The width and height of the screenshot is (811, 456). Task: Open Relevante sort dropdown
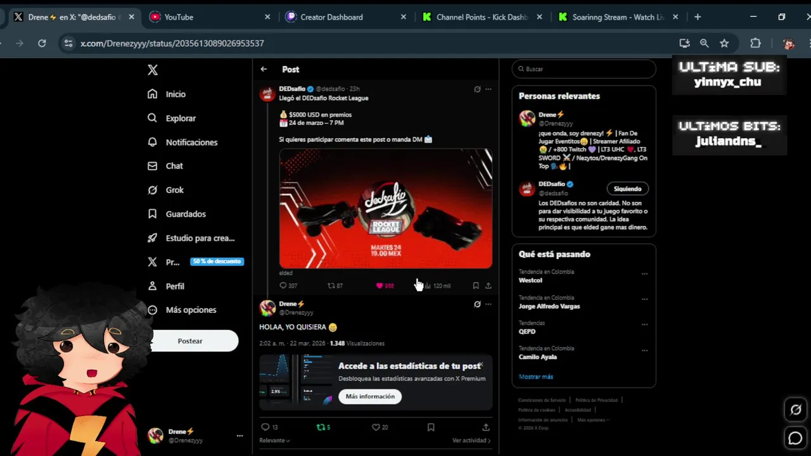click(274, 440)
